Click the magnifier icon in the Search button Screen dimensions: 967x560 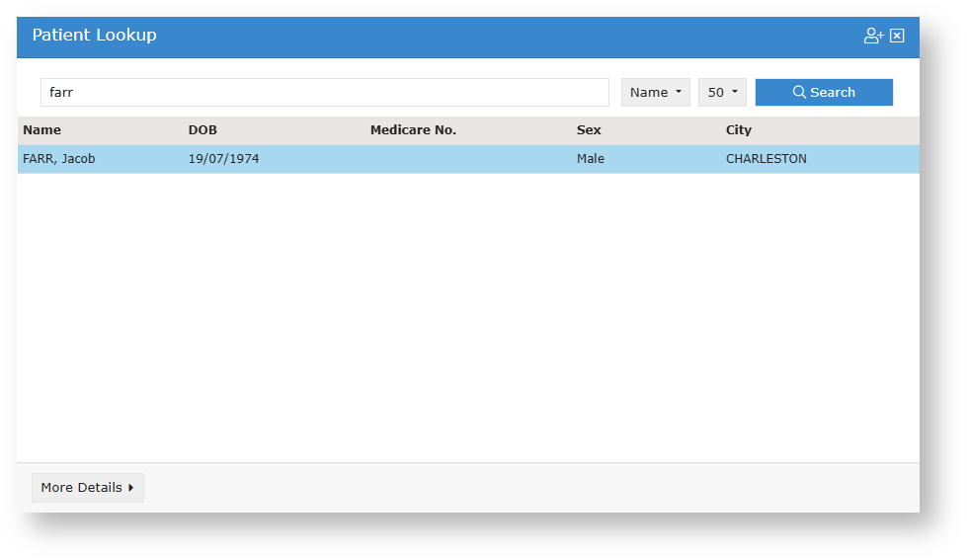coord(799,92)
